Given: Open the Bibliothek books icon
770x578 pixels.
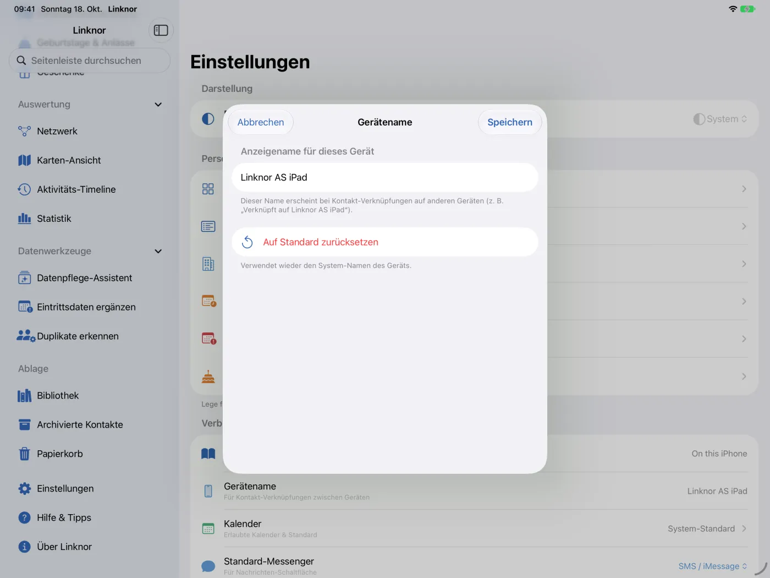Looking at the screenshot, I should [x=24, y=396].
